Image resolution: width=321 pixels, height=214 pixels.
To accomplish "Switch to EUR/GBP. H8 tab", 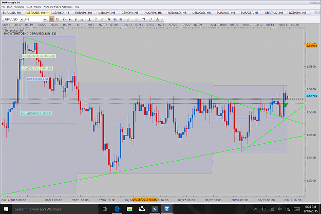I will pos(249,13).
